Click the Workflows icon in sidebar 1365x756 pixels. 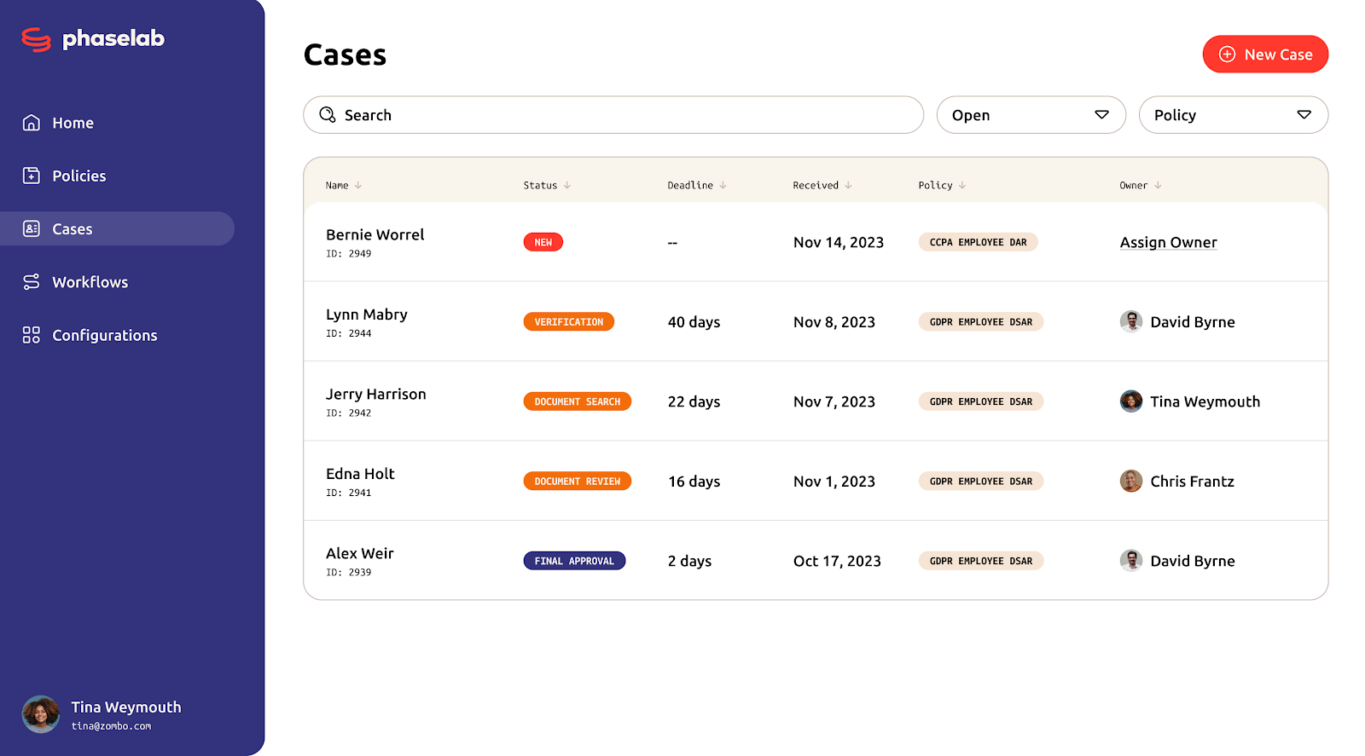click(32, 282)
